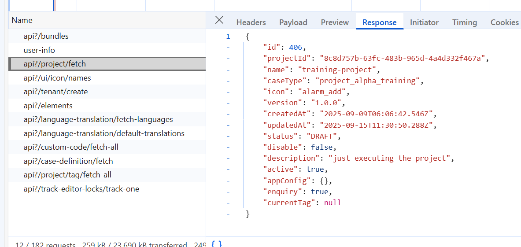Click the projectId value in the response
Screen dimensions: 521x247
coord(402,58)
